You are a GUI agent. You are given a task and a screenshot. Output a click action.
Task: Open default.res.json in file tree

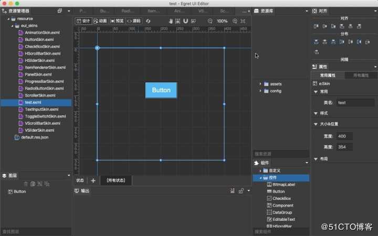35,137
